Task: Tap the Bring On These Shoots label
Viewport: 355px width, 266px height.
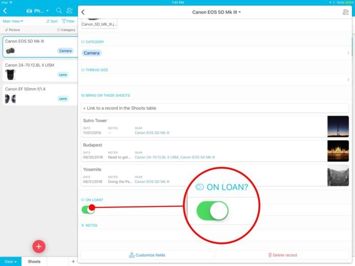Action: tap(106, 95)
